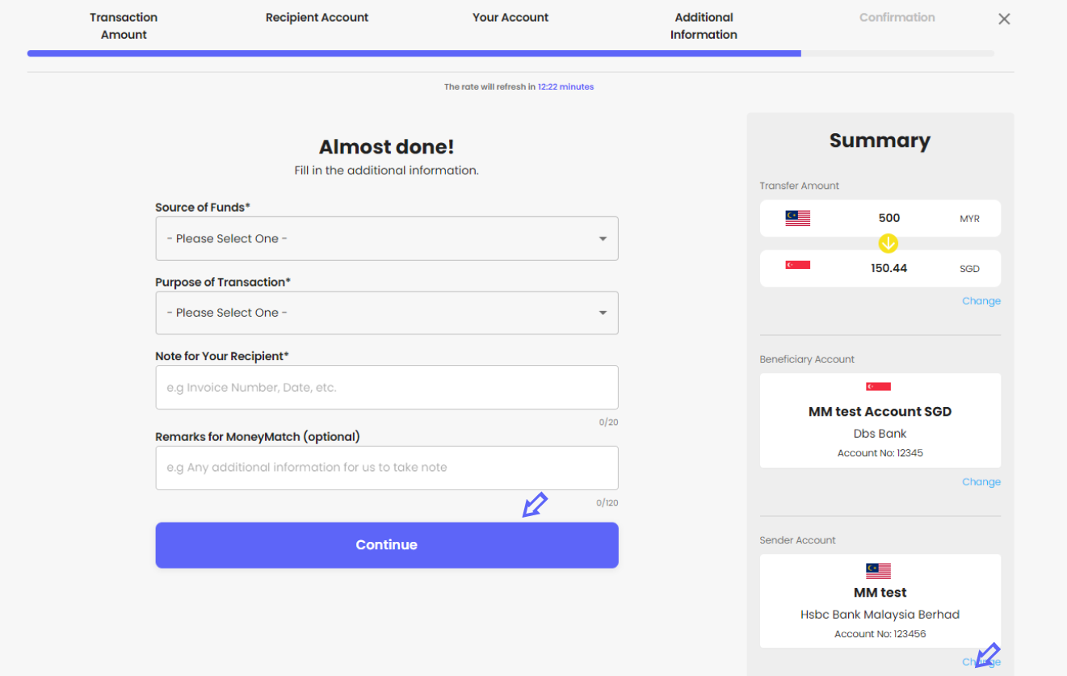Image resolution: width=1067 pixels, height=676 pixels.
Task: Click the 150.44 SGD amount value
Action: 889,268
